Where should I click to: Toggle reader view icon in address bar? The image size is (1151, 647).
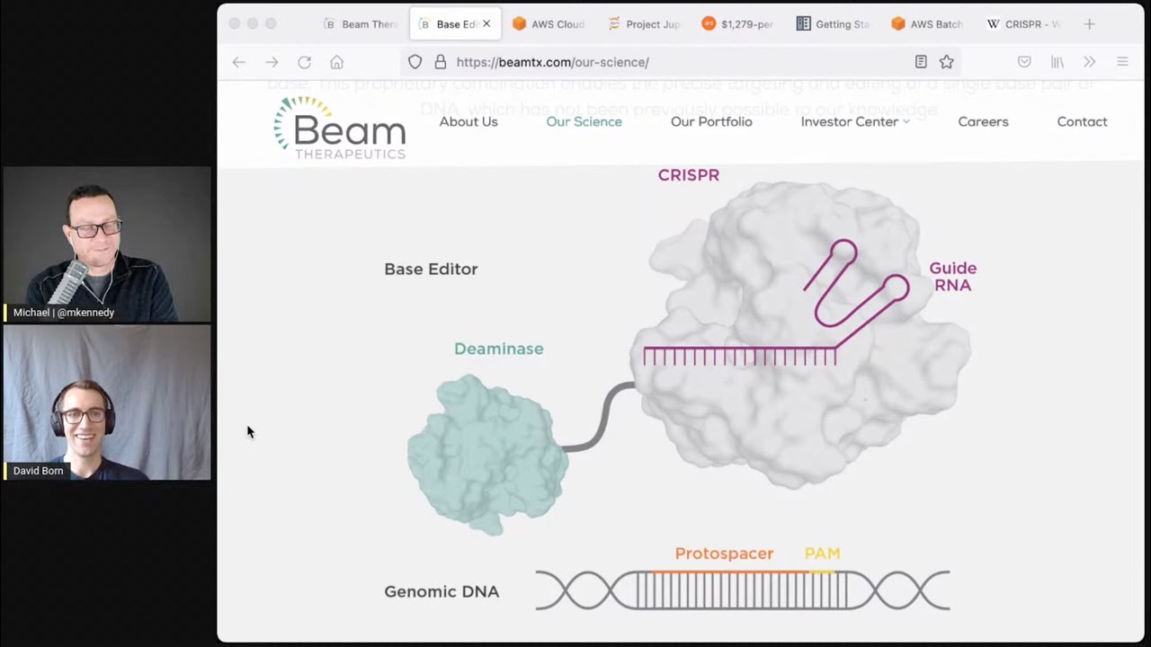921,62
